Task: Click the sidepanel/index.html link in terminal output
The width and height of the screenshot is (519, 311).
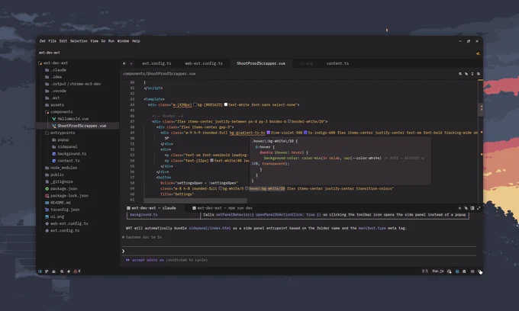Action: 210,228
